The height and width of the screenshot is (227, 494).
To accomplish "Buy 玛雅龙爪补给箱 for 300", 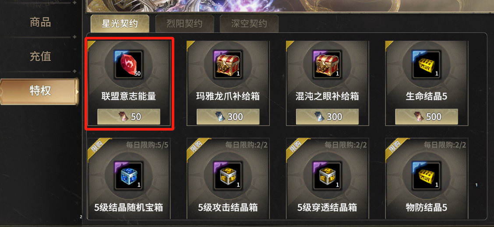I will (228, 117).
